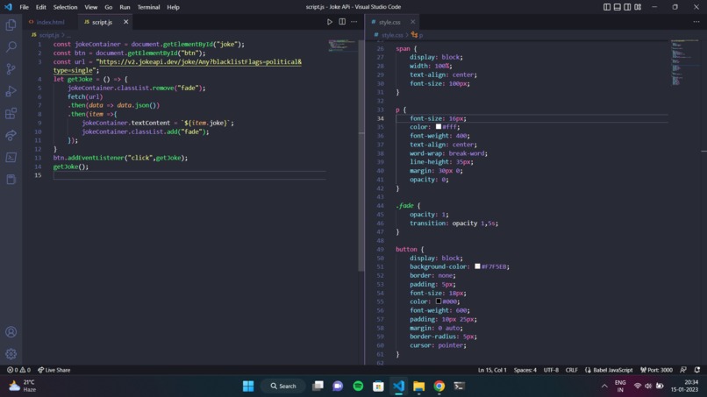Open the Explorer view in activity bar
The height and width of the screenshot is (397, 707).
[11, 25]
